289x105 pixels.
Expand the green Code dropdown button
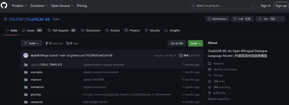click(x=195, y=43)
